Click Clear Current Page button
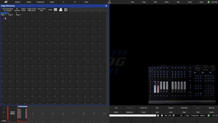218x123 pixels. pyautogui.click(x=42, y=10)
